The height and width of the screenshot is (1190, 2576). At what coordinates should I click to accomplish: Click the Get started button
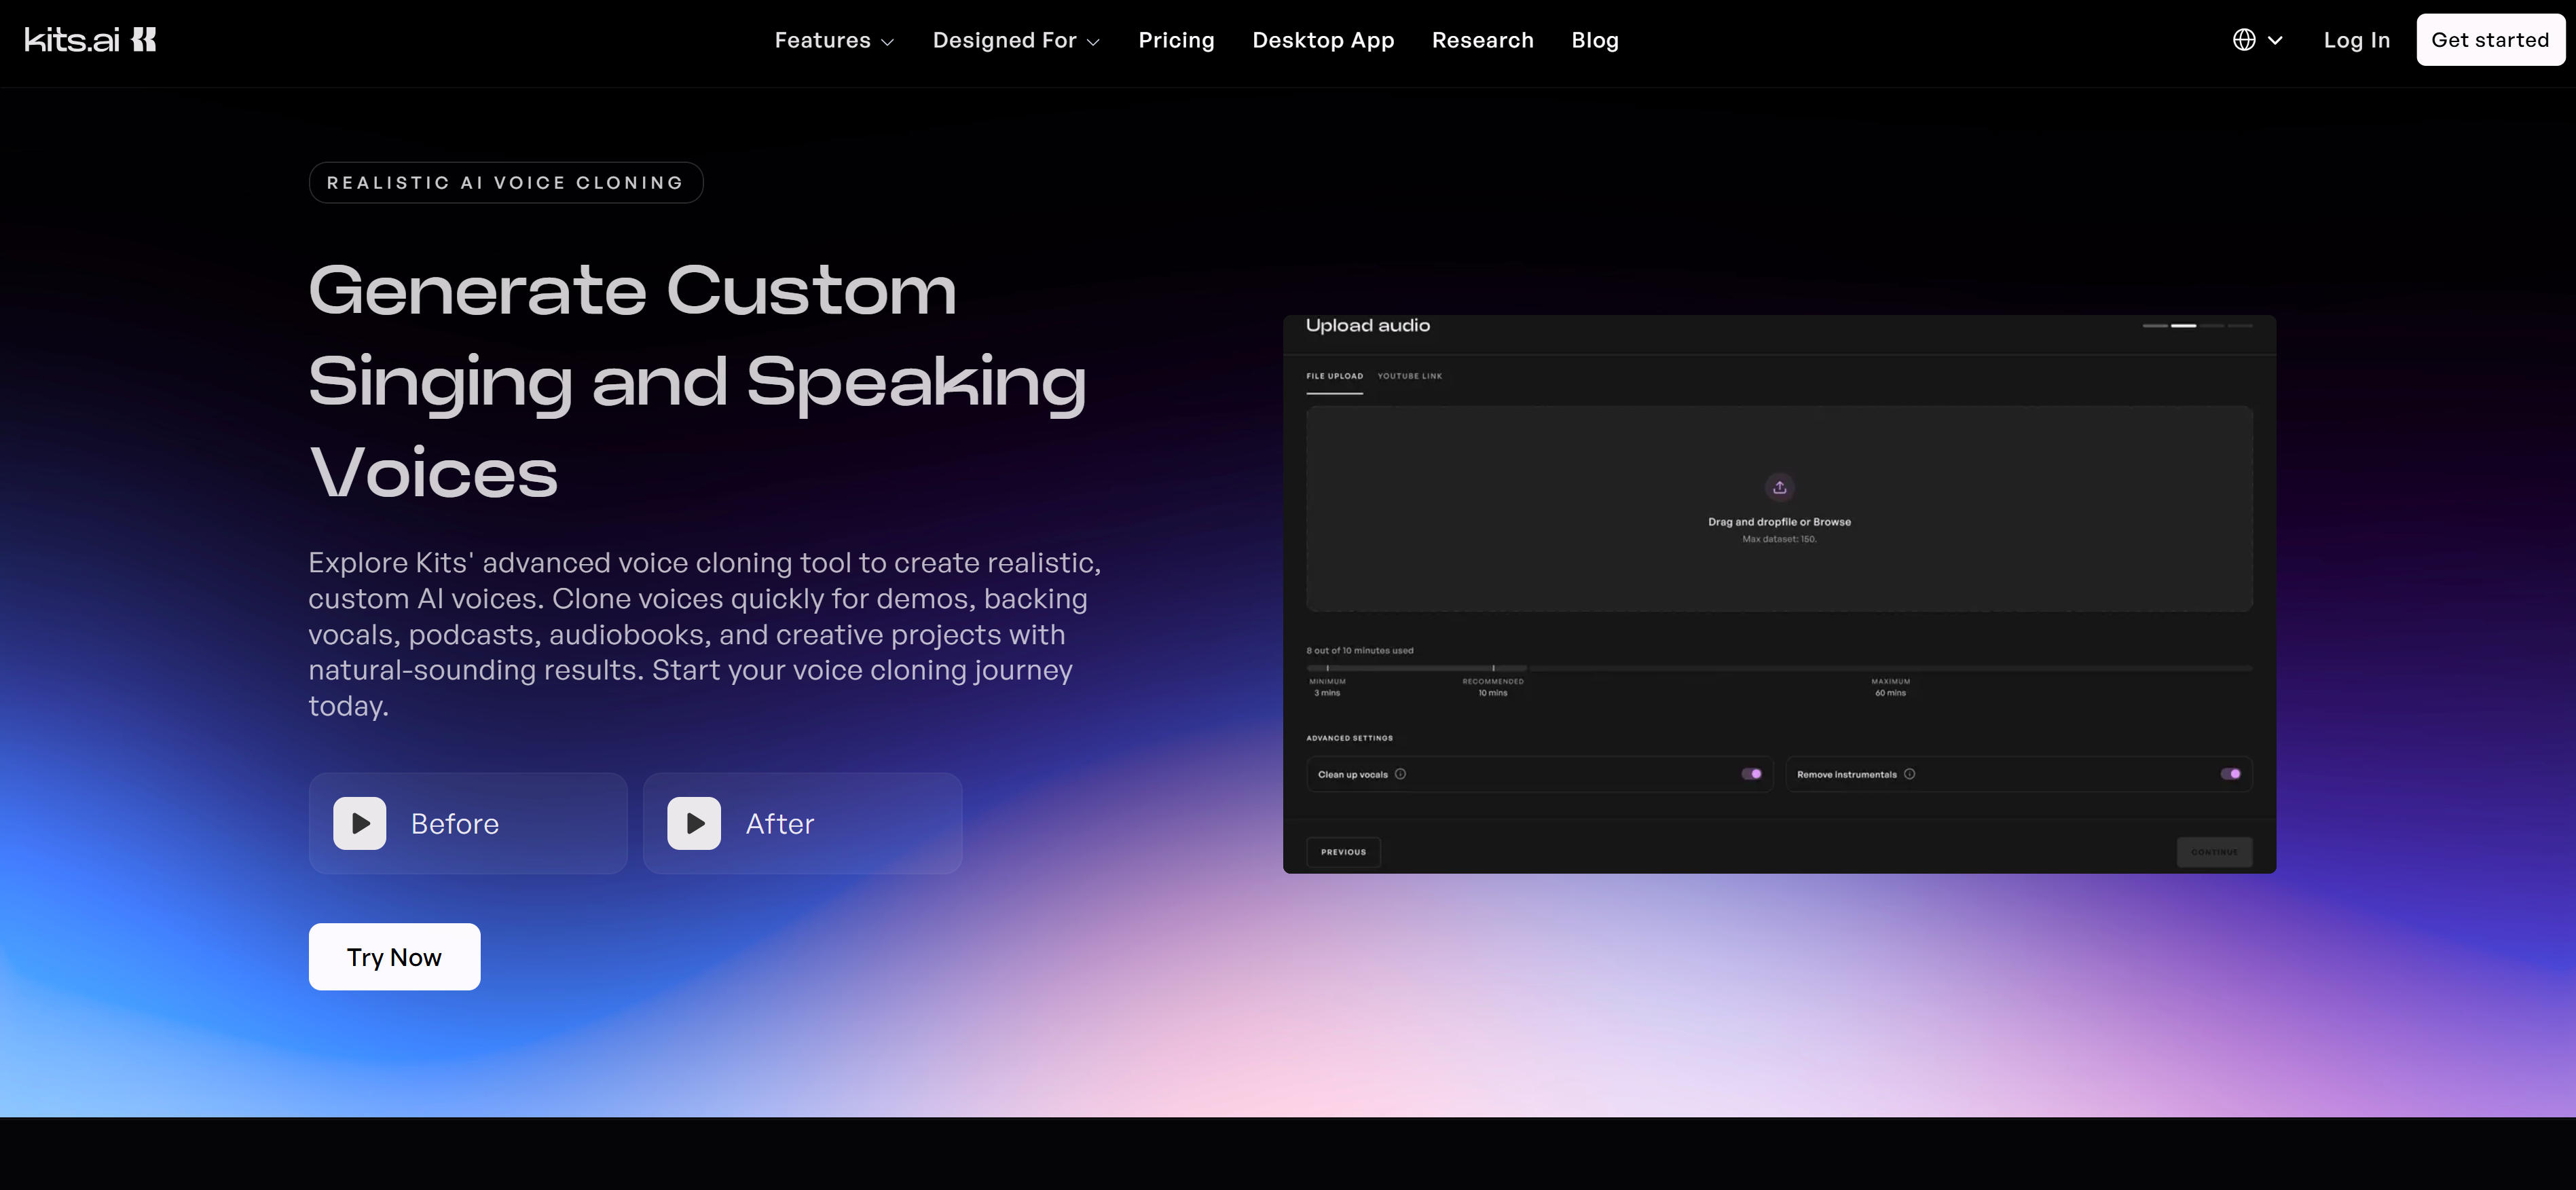2489,40
